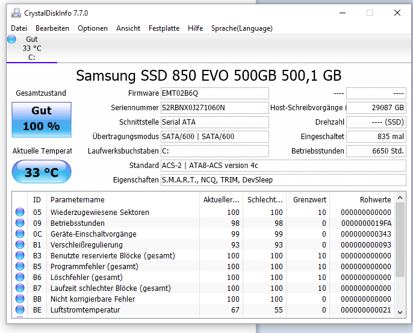Click the Gesamtzustand label
Viewport: 413px width, 333px height.
[x=41, y=93]
